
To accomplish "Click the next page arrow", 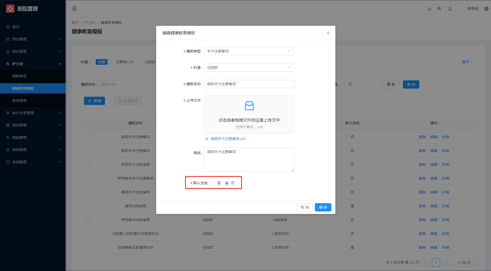I will point(446,263).
